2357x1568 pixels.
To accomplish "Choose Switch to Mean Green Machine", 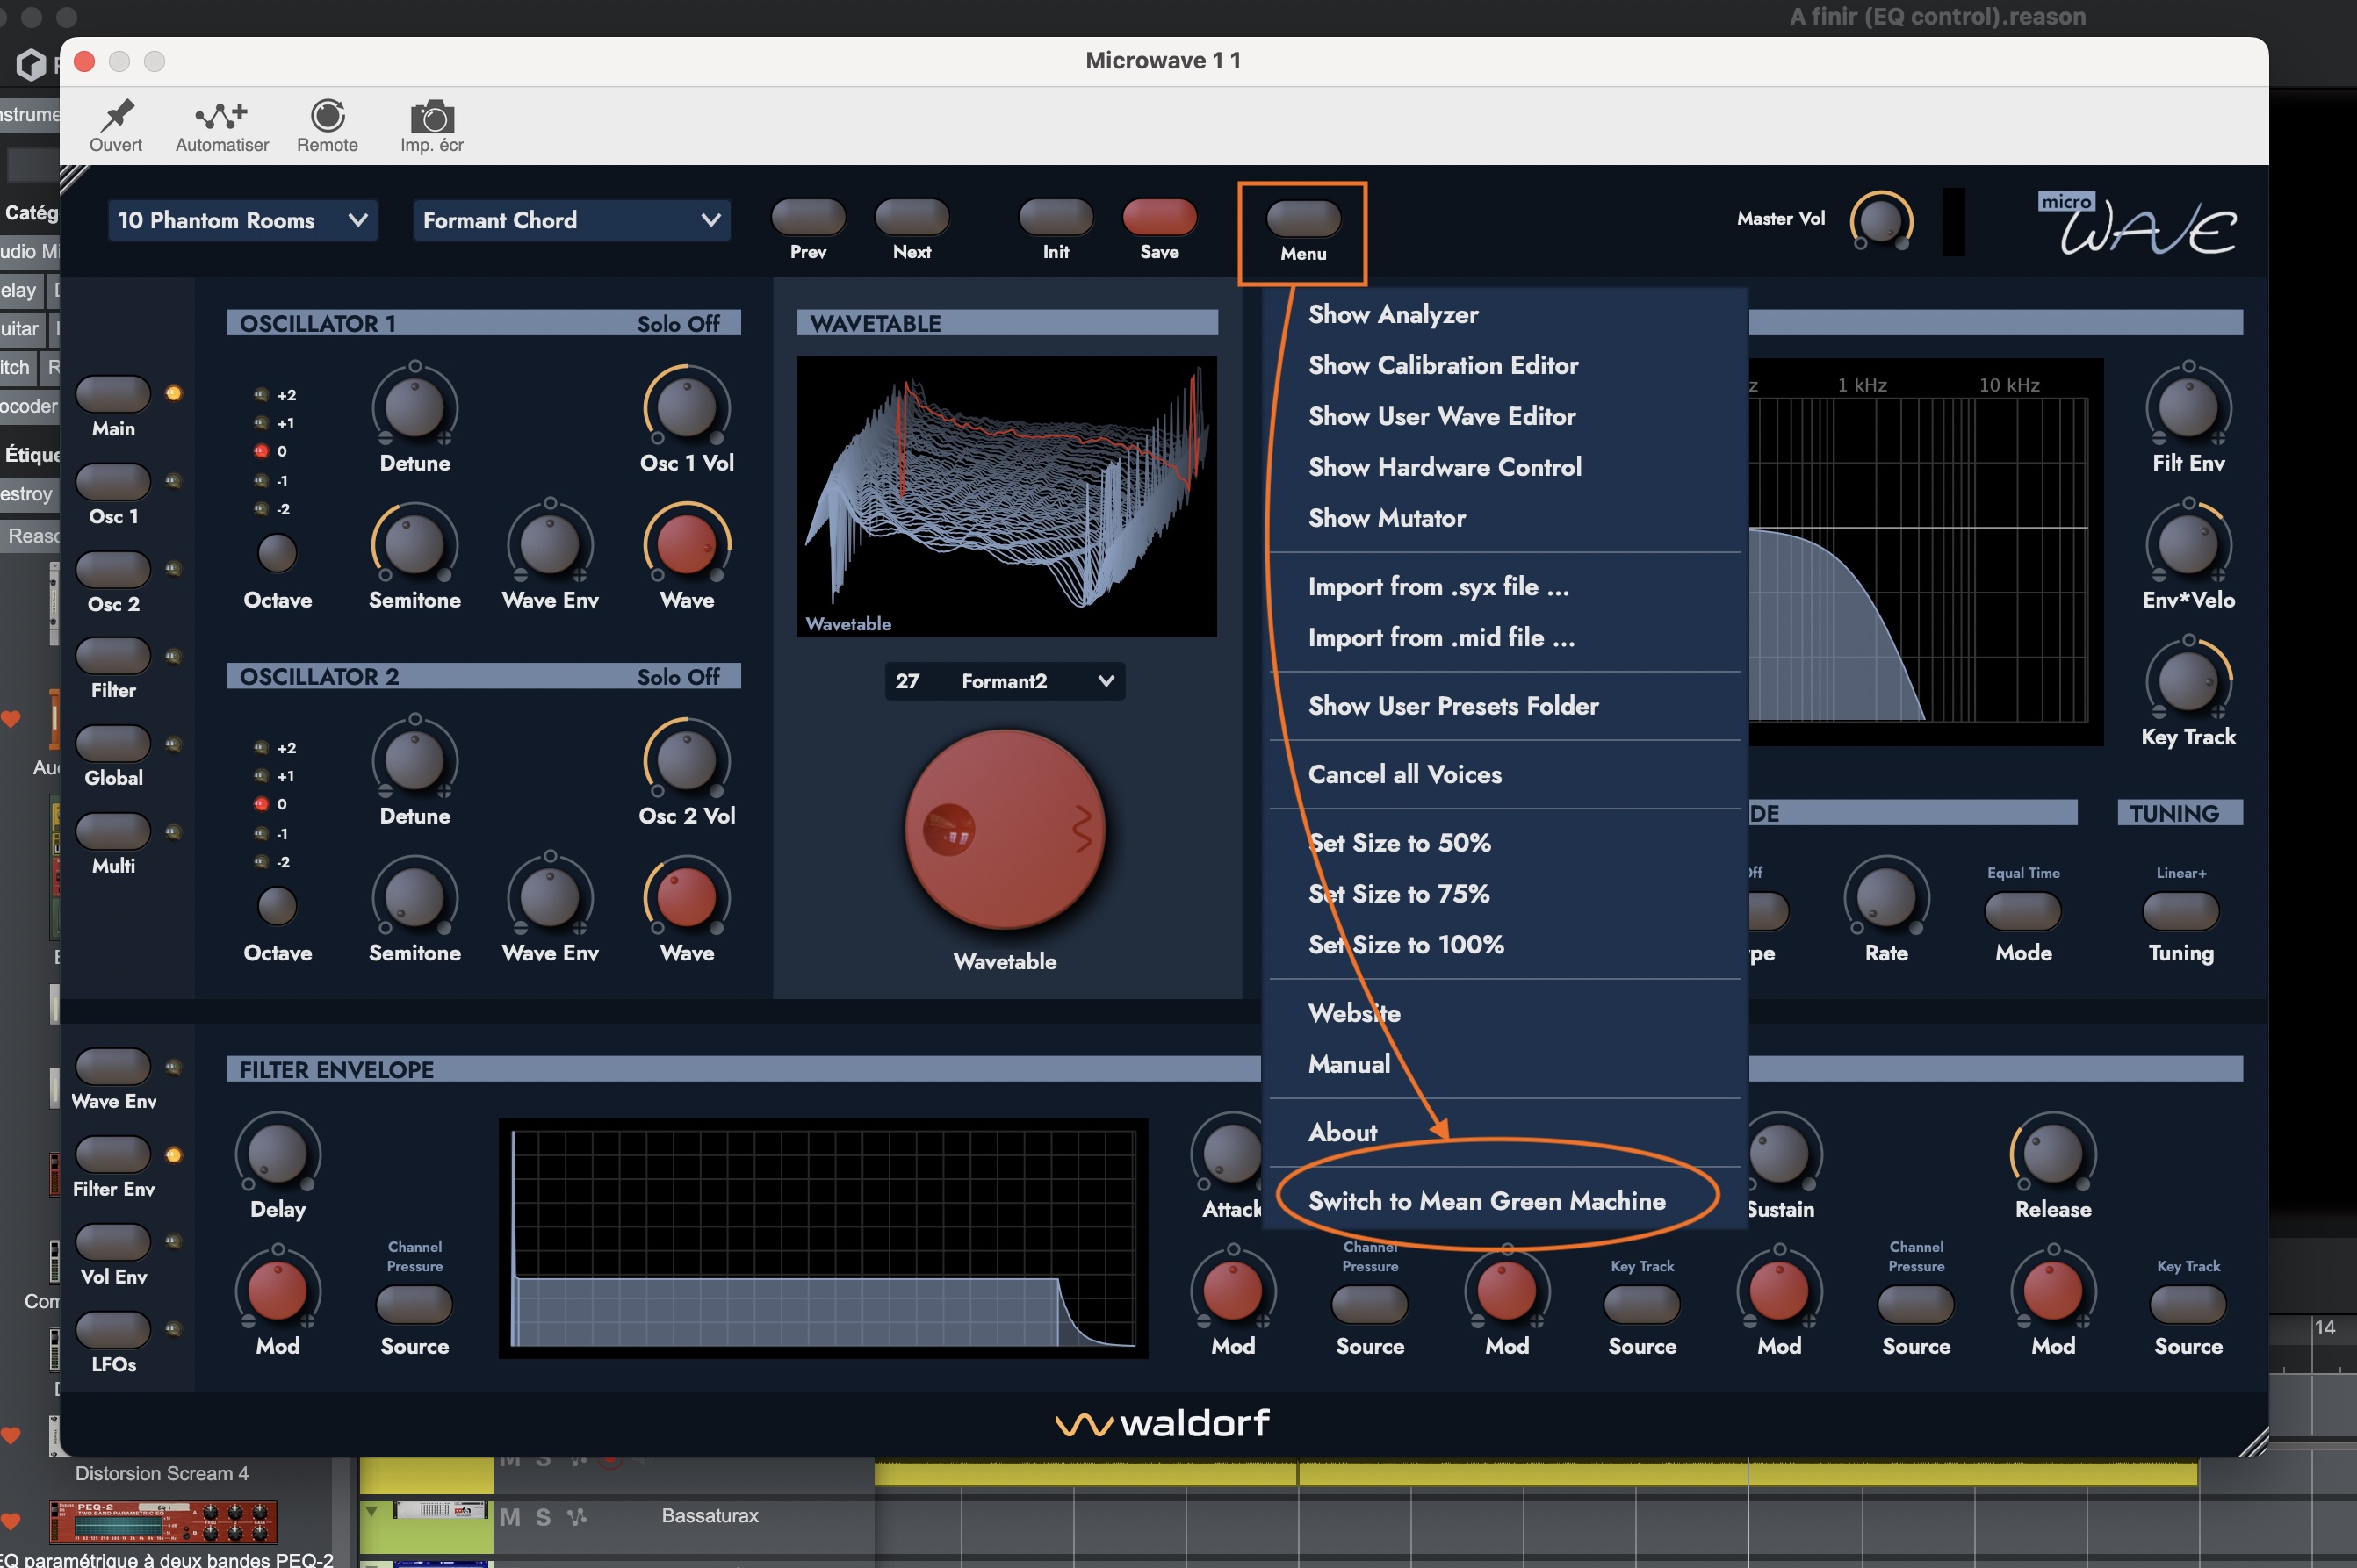I will click(1504, 1200).
